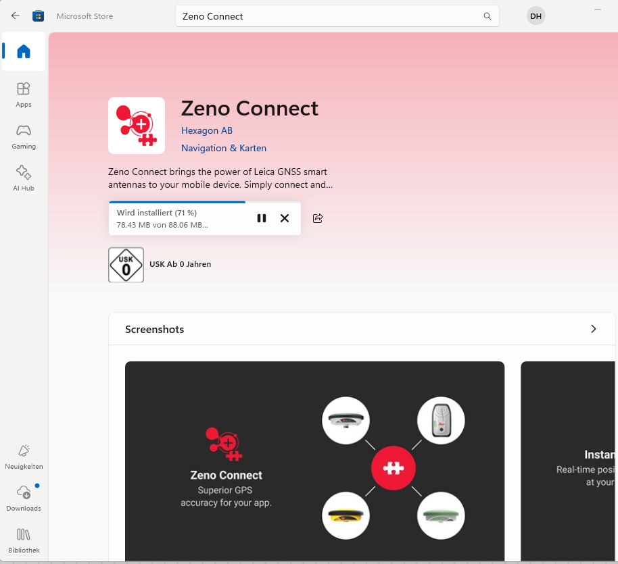This screenshot has height=564, width=618.
Task: Show the Downloads page
Action: click(x=24, y=498)
